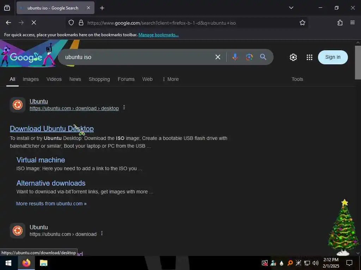This screenshot has width=361, height=270.
Task: Select the All results tab
Action: [x=12, y=79]
